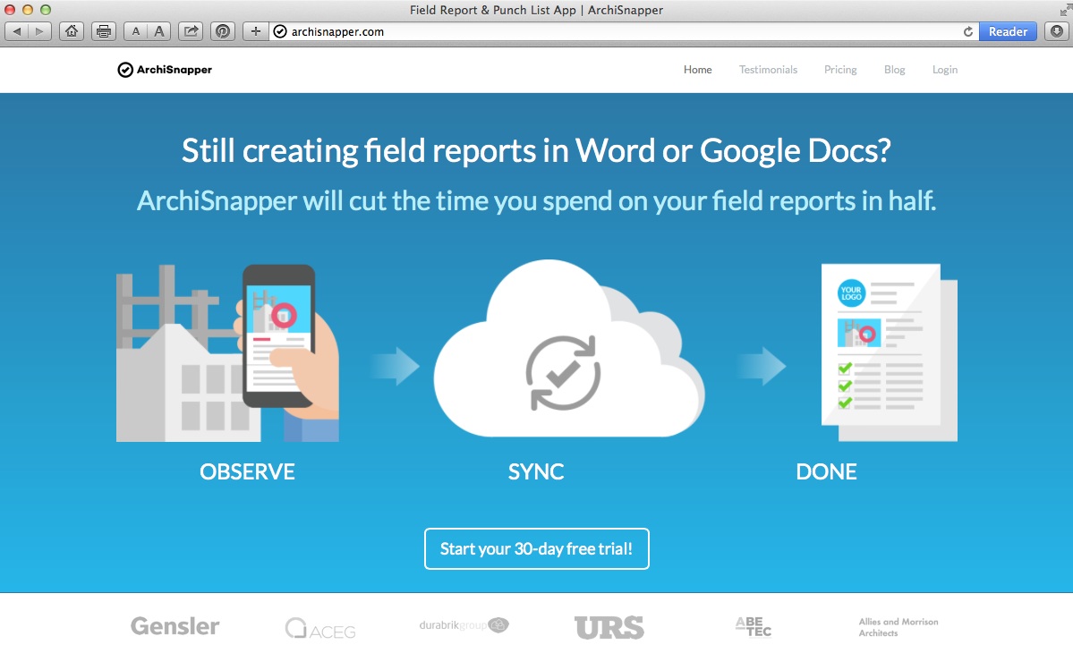1073x670 pixels.
Task: Reload page using refresh arrow
Action: coord(967,31)
